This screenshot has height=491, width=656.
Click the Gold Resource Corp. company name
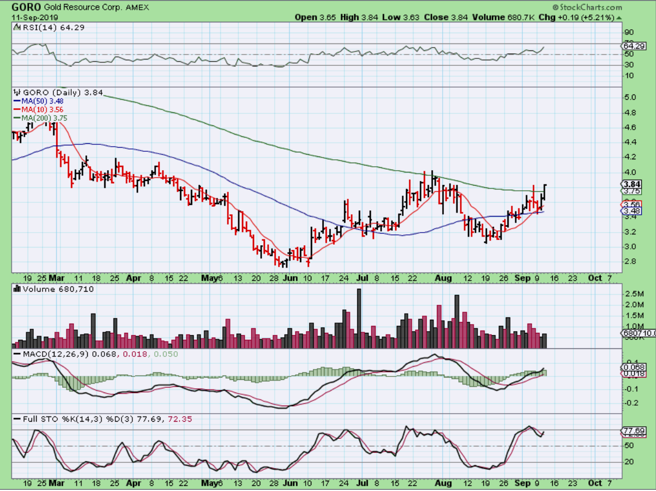click(x=82, y=7)
